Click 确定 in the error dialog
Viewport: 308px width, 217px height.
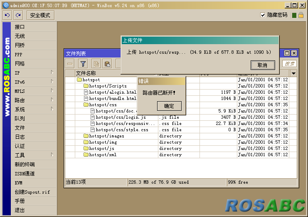(169, 106)
